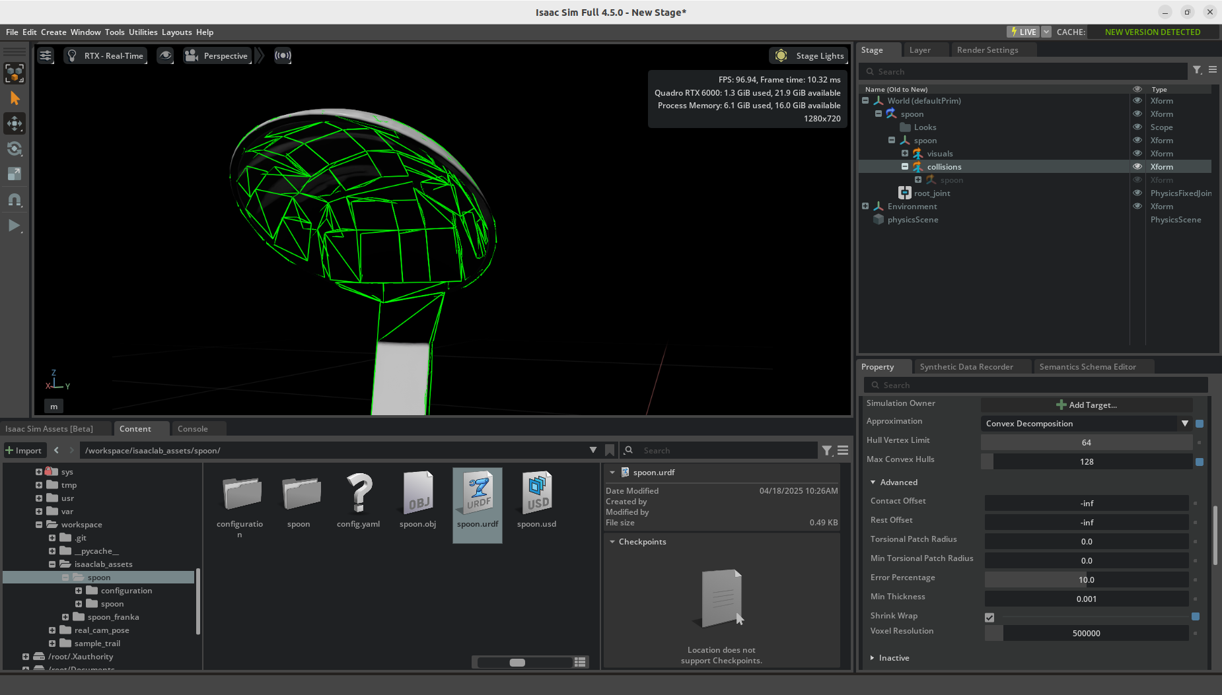Hide the visuals prim with eye icon
Viewport: 1222px width, 695px height.
point(1137,154)
